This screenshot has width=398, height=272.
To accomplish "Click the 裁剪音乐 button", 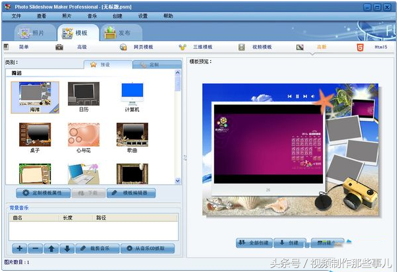I will [x=98, y=248].
